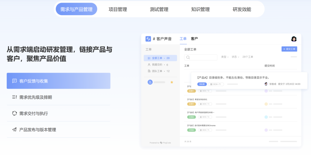Switch to the 项目管理 tab

[118, 9]
